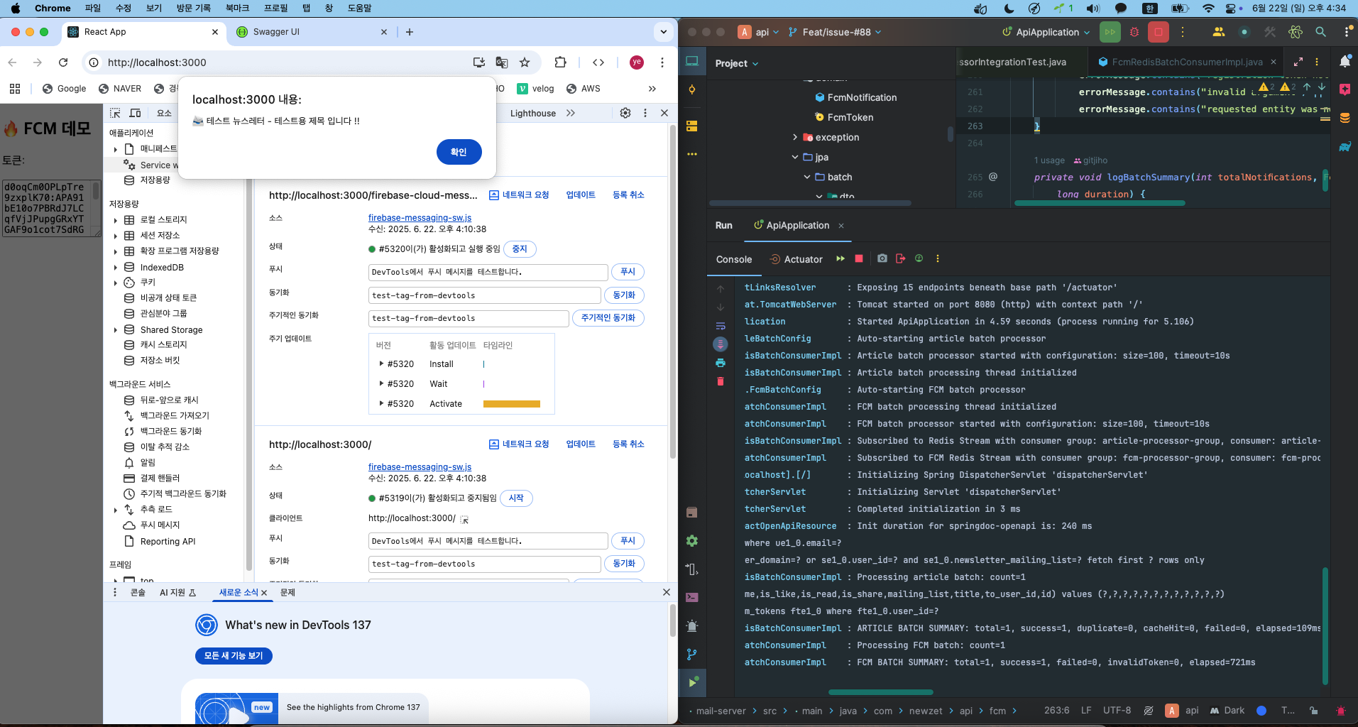
Task: Collapse the jpa folder in the Project tree
Action: click(795, 157)
